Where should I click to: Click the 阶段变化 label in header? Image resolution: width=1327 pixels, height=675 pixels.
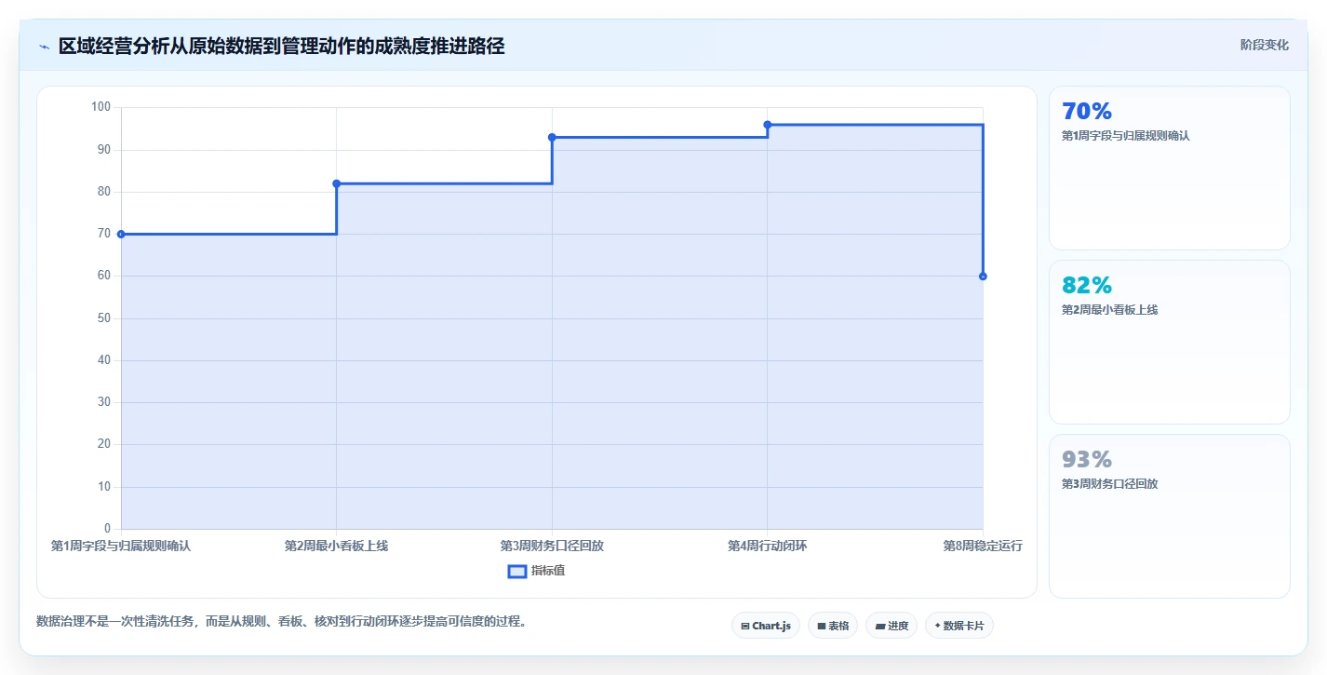(1265, 45)
